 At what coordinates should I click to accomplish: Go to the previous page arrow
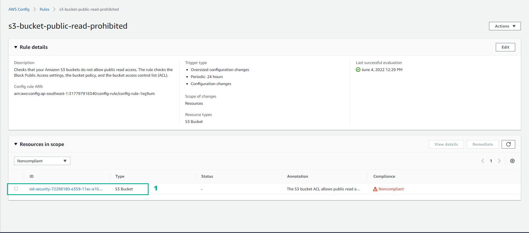(x=483, y=161)
